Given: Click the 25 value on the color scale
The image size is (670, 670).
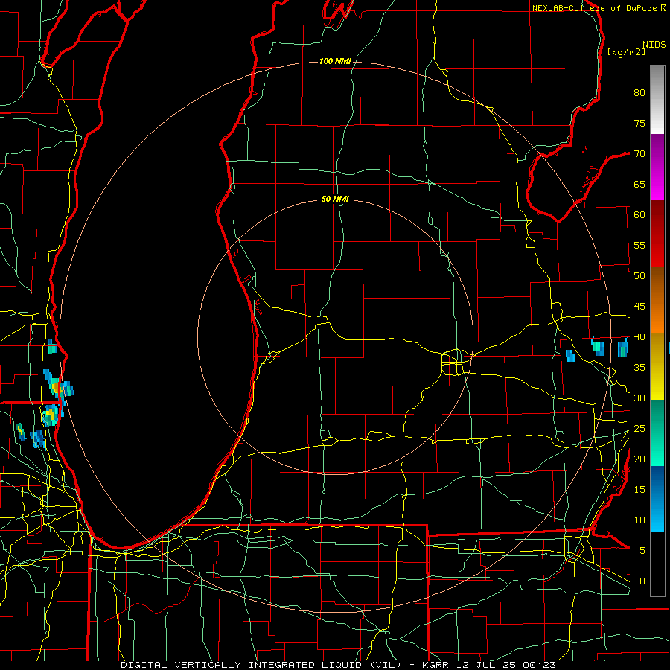Looking at the screenshot, I should 639,429.
